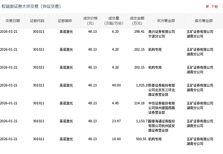Select 英诺激光 in the 40.00 volume row
The width and height of the screenshot is (223, 154).
[x=66, y=85]
